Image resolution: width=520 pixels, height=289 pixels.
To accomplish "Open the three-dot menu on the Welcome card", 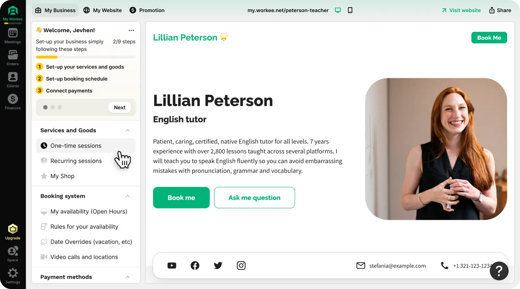I will click(131, 30).
